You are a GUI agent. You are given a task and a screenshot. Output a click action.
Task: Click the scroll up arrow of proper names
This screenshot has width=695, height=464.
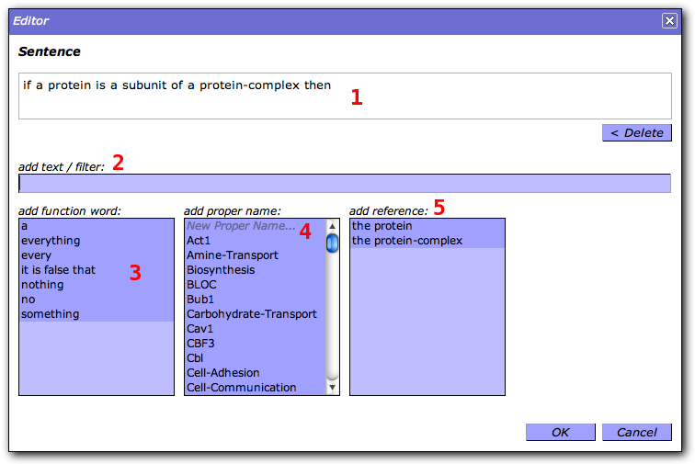pos(332,226)
